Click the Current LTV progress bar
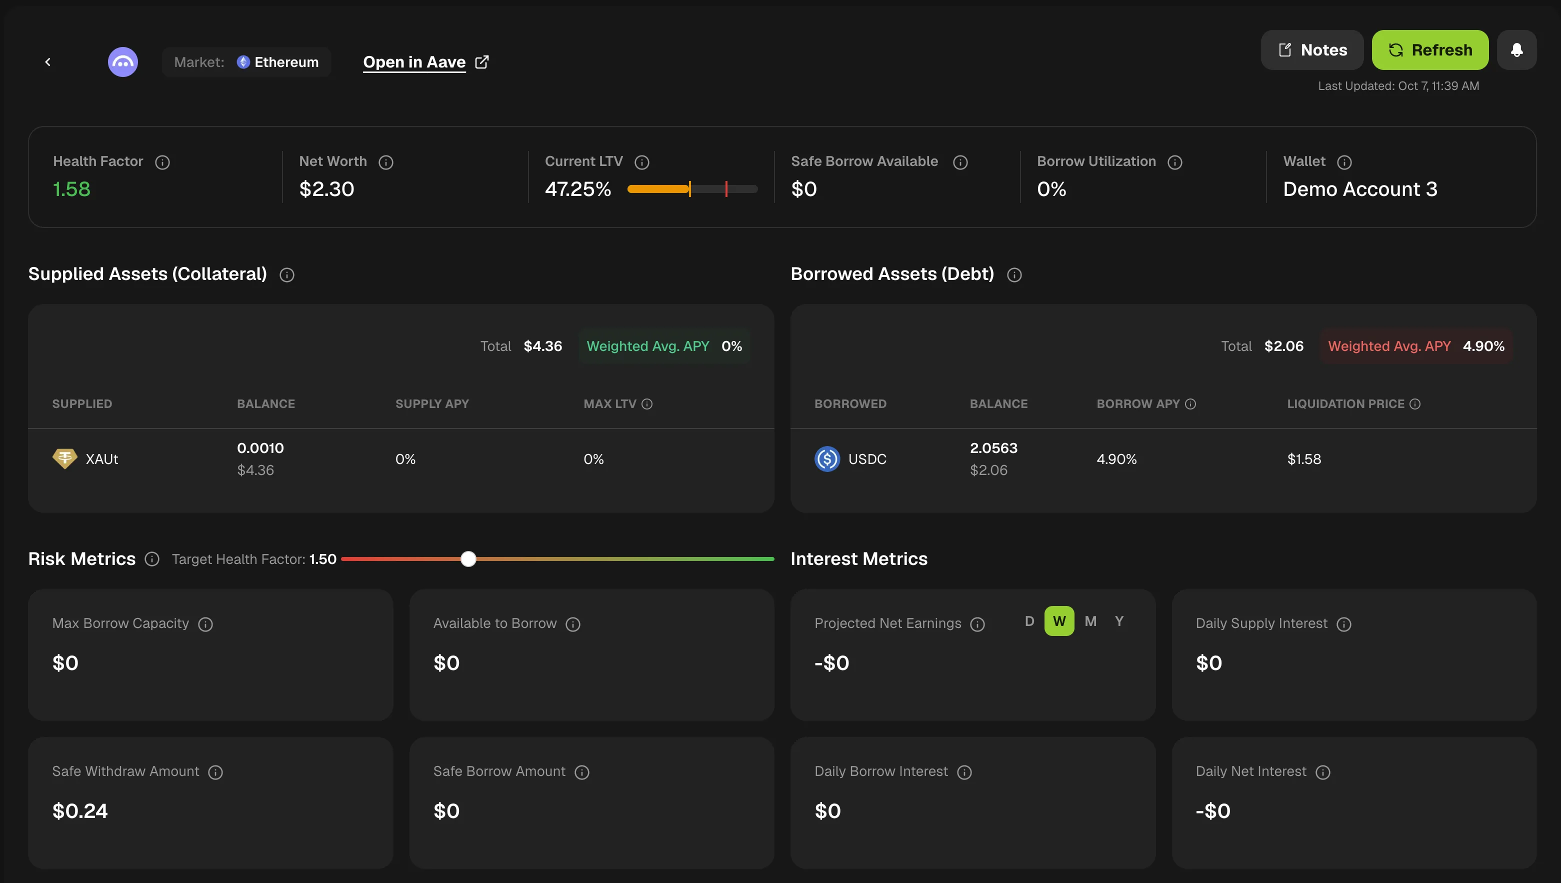 (x=692, y=189)
